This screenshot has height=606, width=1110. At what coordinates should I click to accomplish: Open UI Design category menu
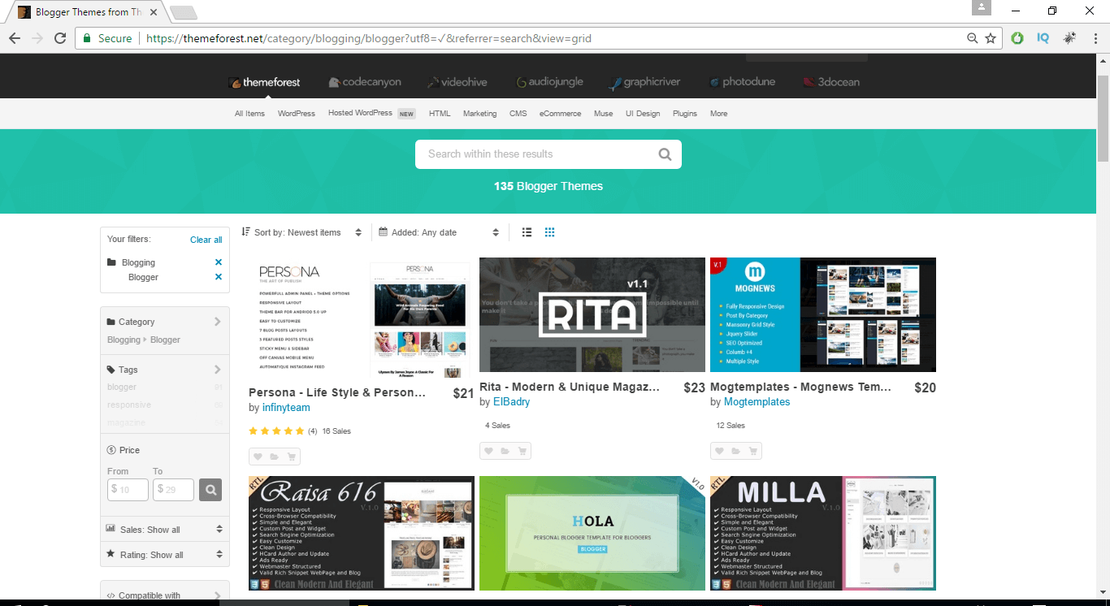coord(643,114)
